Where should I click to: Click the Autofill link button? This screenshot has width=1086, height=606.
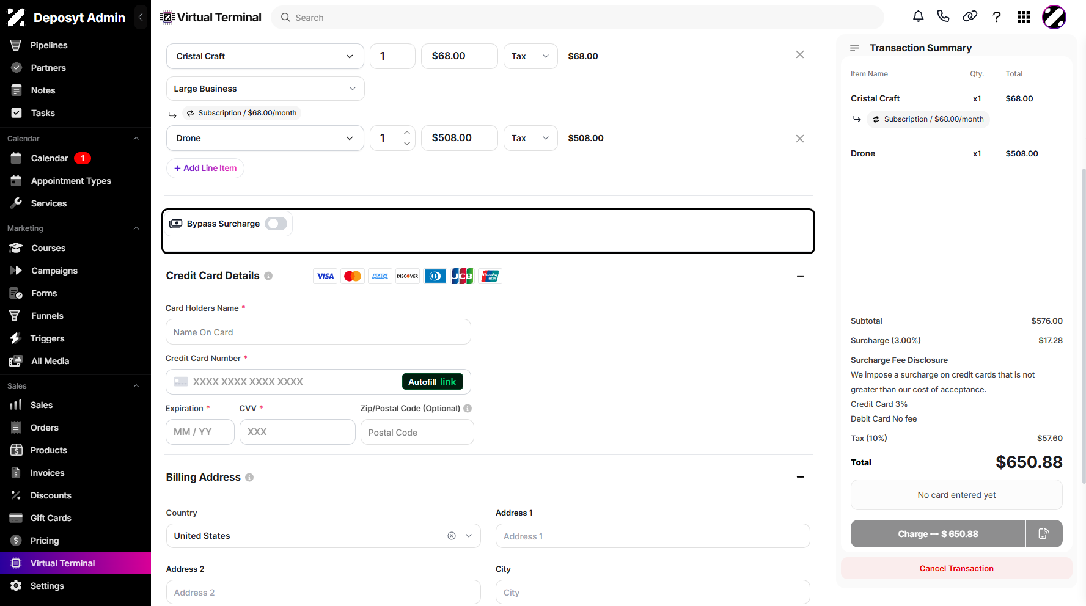coord(432,382)
